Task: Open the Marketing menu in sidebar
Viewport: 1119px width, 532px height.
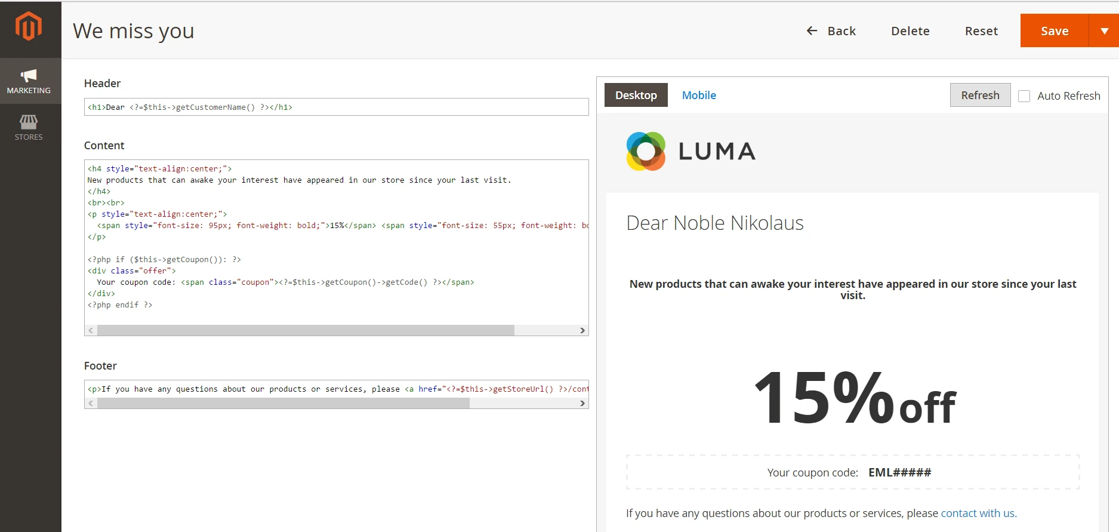Action: tap(29, 81)
